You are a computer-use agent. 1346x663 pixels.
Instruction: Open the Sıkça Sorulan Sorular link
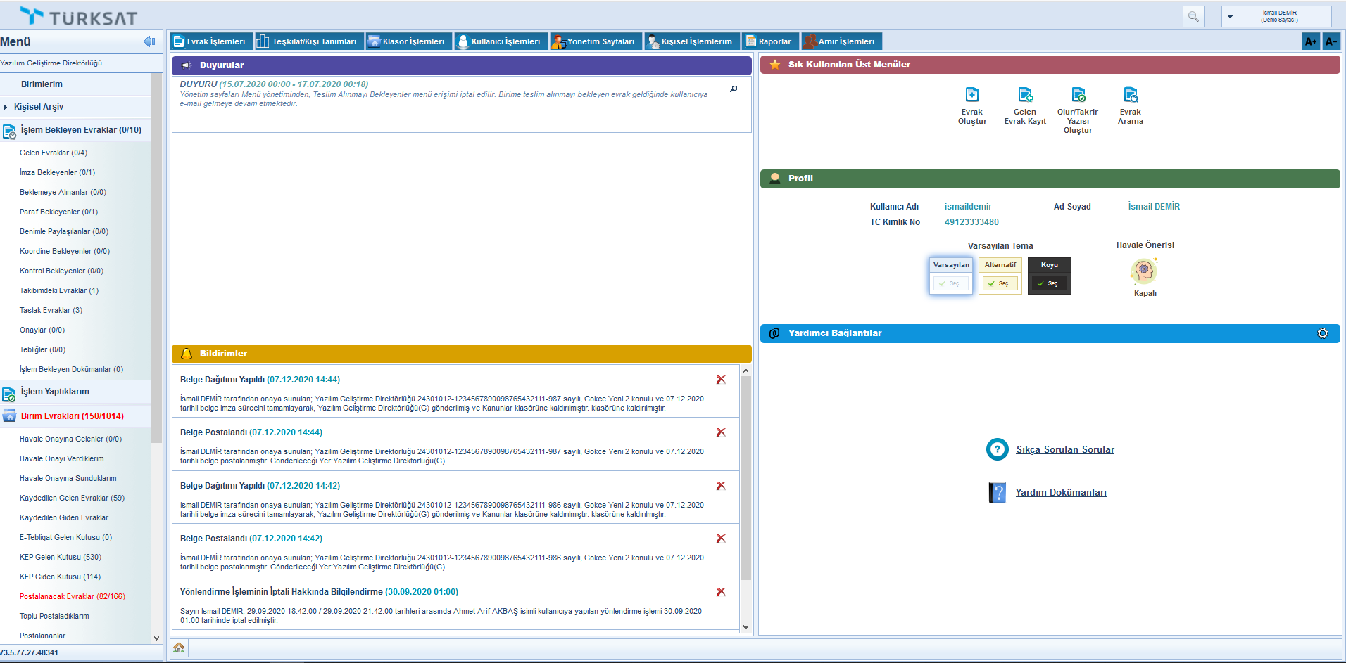1064,450
